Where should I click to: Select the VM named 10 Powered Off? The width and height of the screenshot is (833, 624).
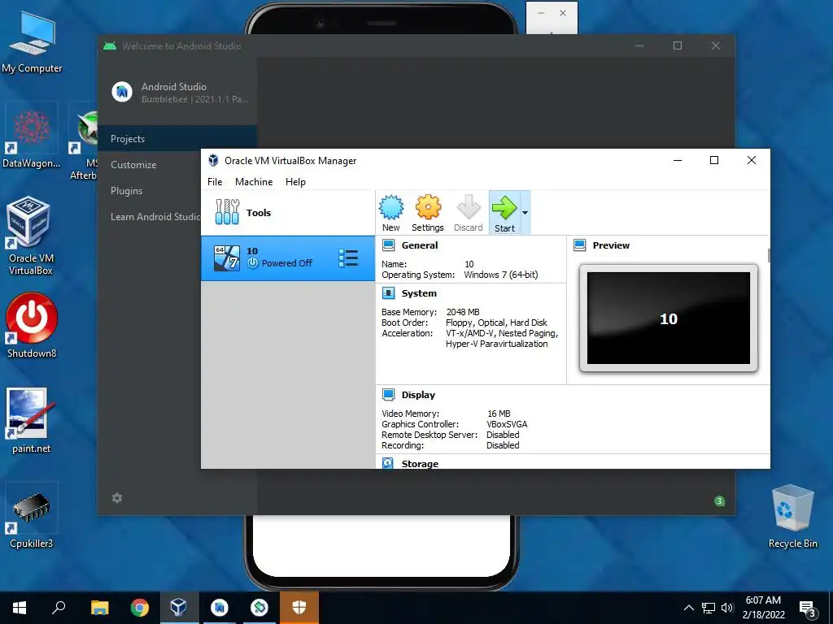[287, 258]
